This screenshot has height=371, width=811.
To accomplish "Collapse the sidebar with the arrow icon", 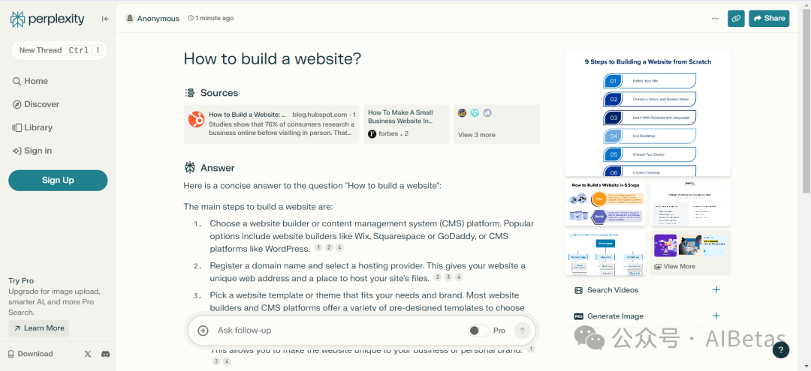I will coord(105,19).
